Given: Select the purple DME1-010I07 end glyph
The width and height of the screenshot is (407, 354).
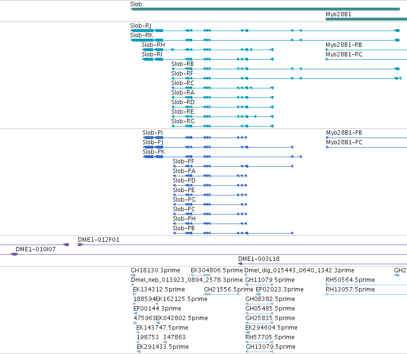Looking at the screenshot, I should [x=14, y=254].
